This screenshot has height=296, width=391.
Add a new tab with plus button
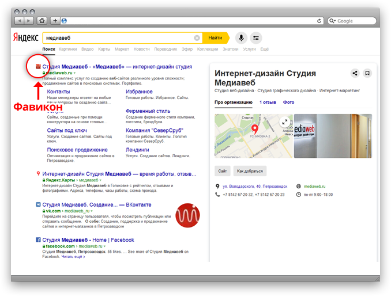coord(55,21)
